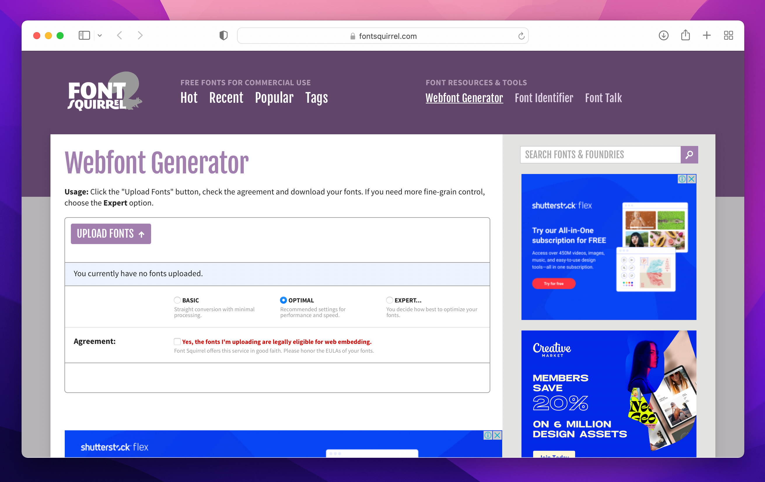Click the search magnifier icon in Search Fonts box
The height and width of the screenshot is (482, 765).
[689, 155]
